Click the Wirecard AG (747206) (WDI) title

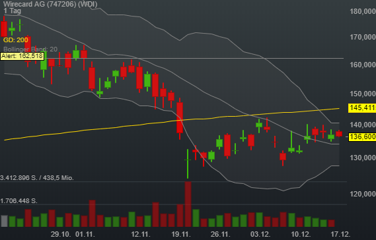[50, 4]
